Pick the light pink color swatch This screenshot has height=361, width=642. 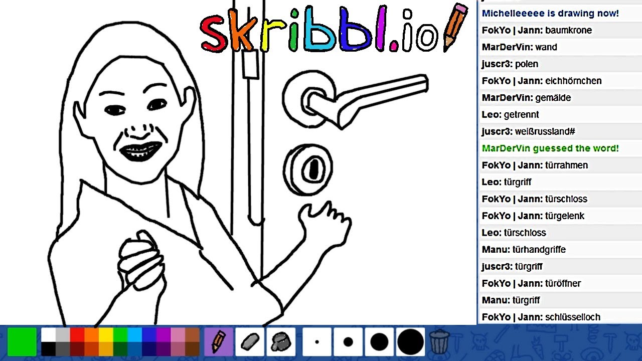tap(178, 335)
